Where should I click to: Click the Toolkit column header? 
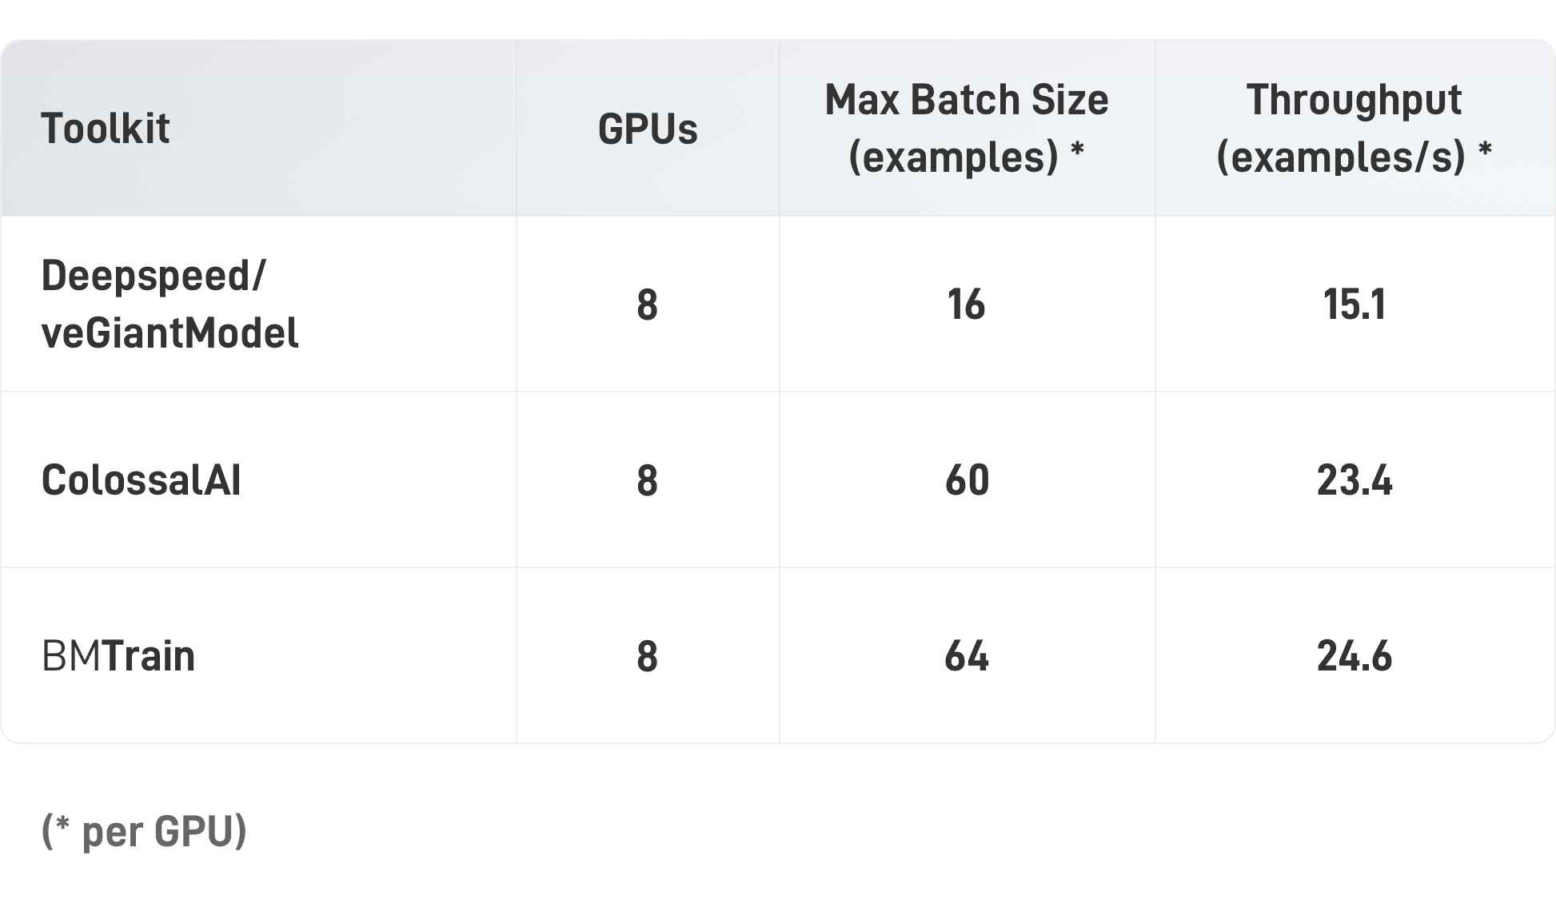pos(106,128)
